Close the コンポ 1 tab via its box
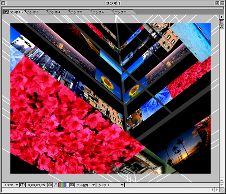226x194 pixels. (x=22, y=12)
